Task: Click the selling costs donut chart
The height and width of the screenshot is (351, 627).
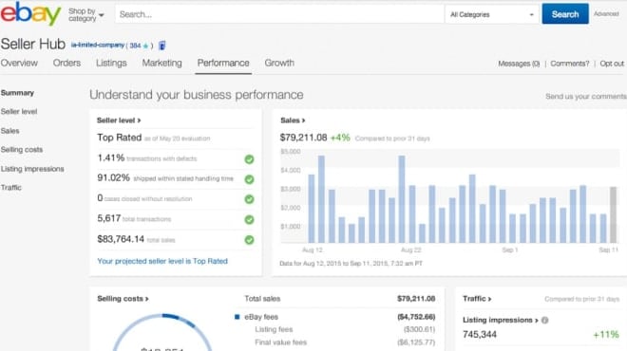Action: click(x=162, y=332)
